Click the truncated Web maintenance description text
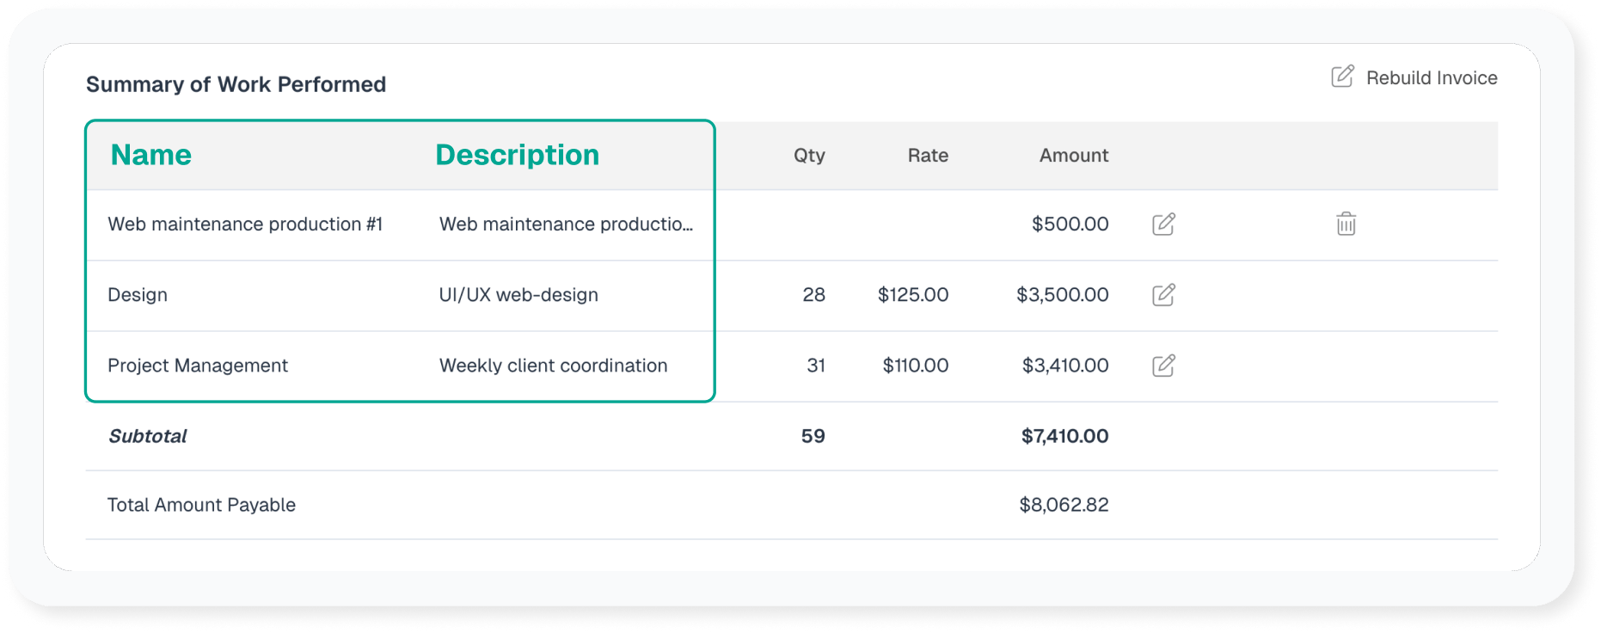 566,224
